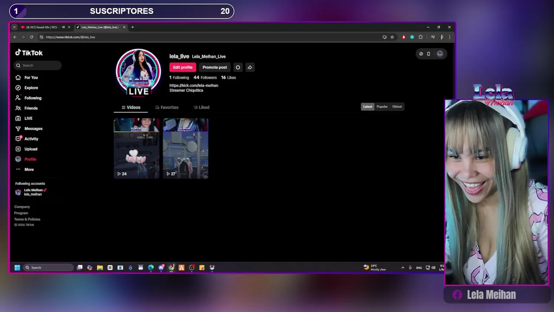The width and height of the screenshot is (554, 312).
Task: Mute the NCS Kawaii Mix tab audio
Action: (x=63, y=27)
